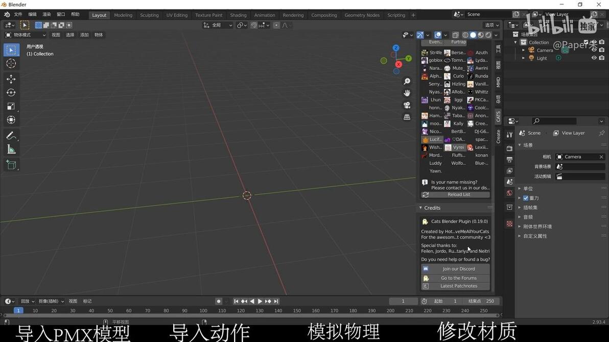
Task: Jump to timeline end frame
Action: [x=276, y=301]
